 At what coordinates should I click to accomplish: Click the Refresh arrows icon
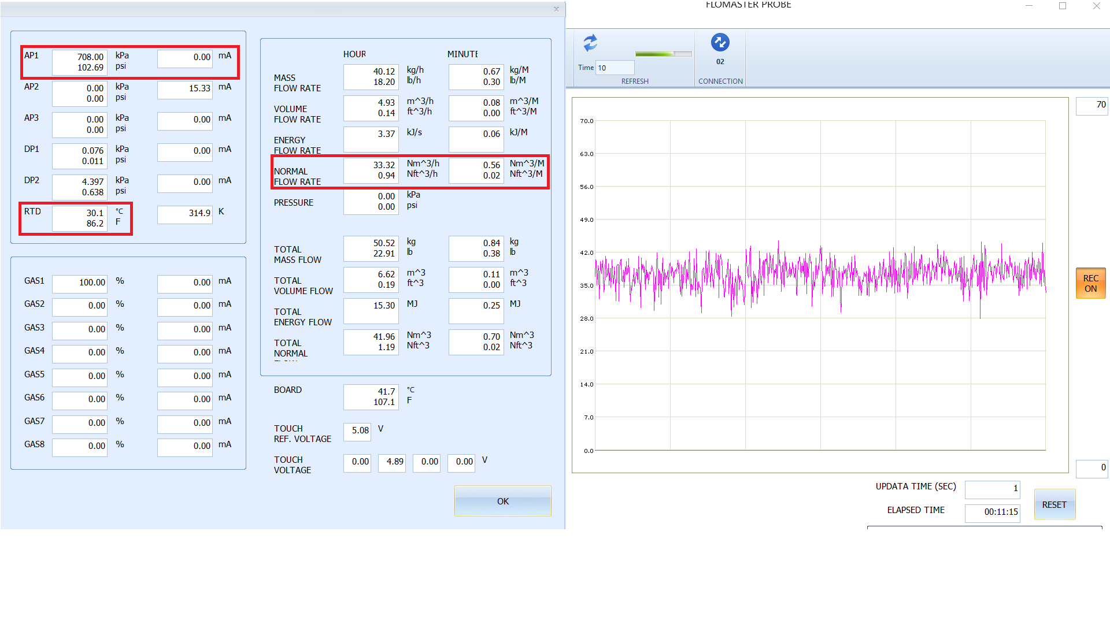[590, 43]
